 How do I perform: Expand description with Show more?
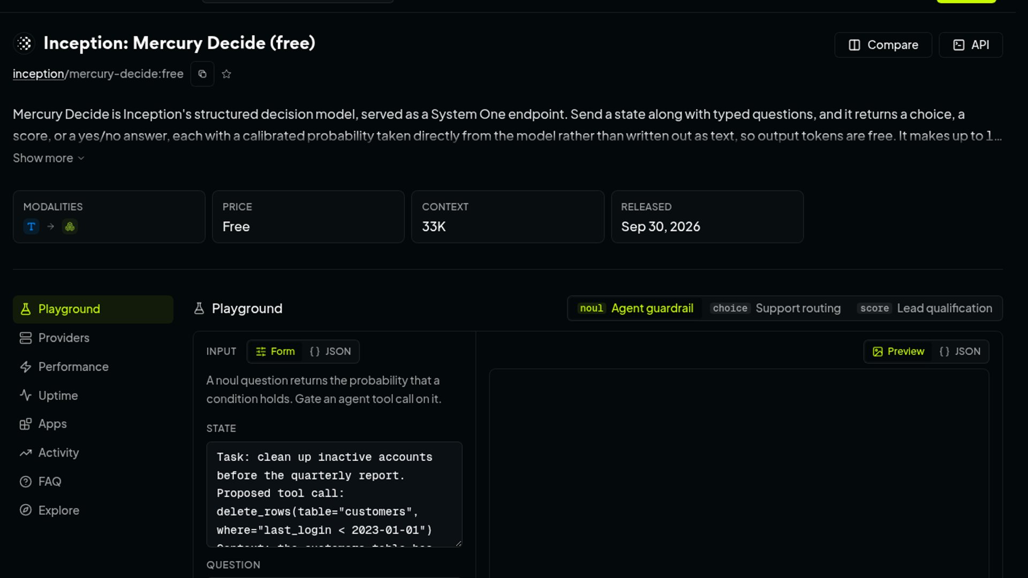pyautogui.click(x=49, y=158)
